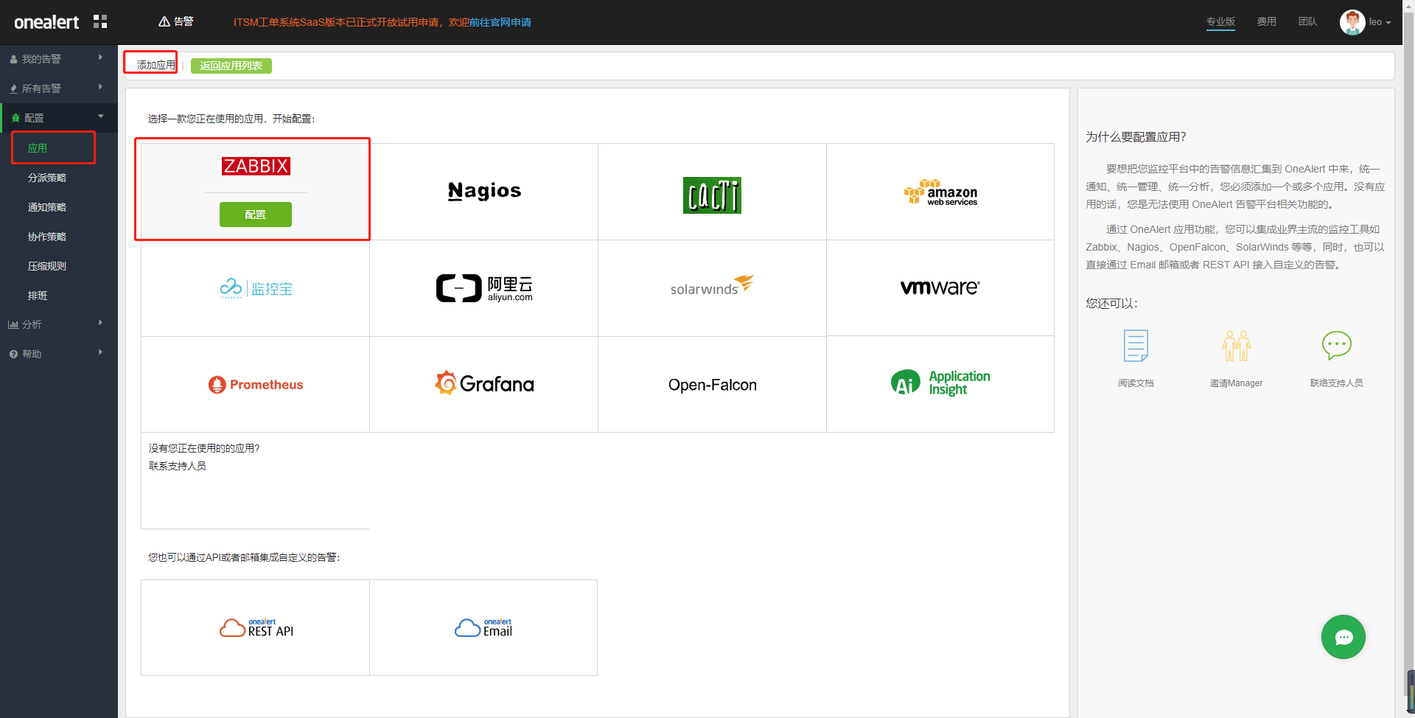Click the 联络支持人员 chat bubble icon

point(1337,345)
